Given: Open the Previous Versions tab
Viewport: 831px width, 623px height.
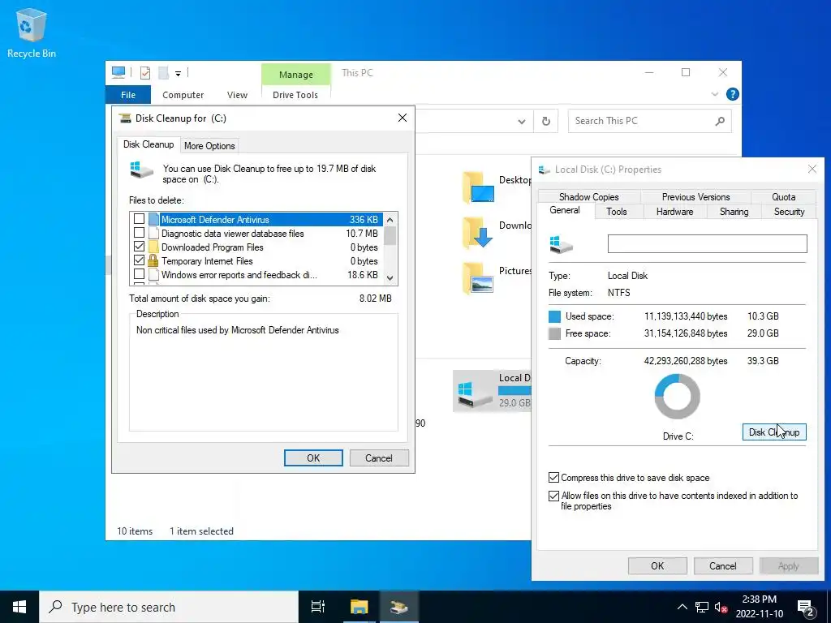Looking at the screenshot, I should (695, 196).
